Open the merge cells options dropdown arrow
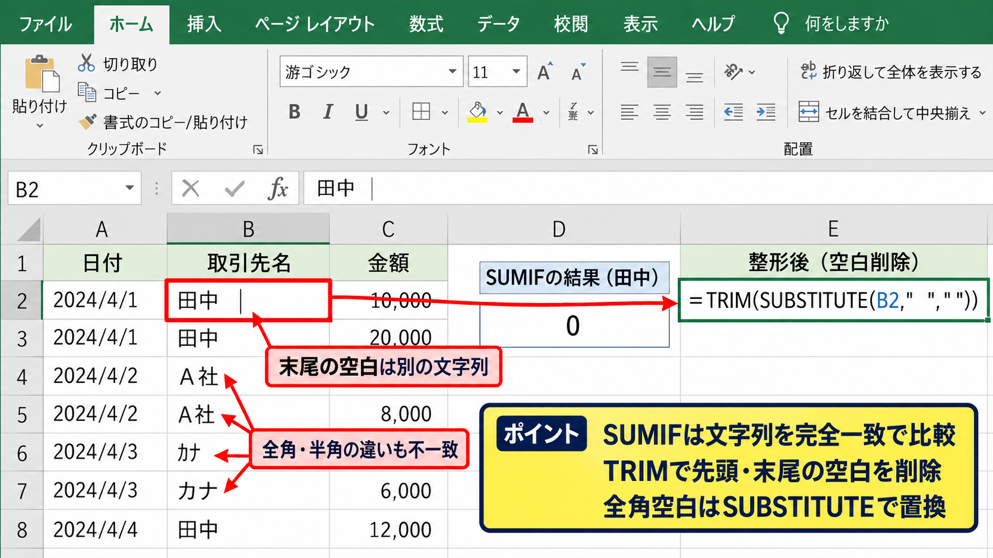The image size is (993, 558). click(982, 112)
